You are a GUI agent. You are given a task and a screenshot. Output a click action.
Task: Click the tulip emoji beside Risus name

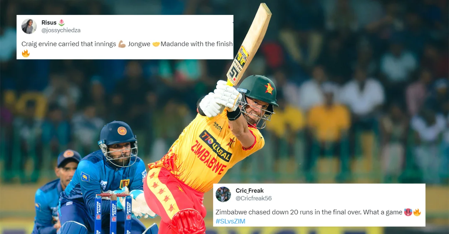click(x=61, y=22)
